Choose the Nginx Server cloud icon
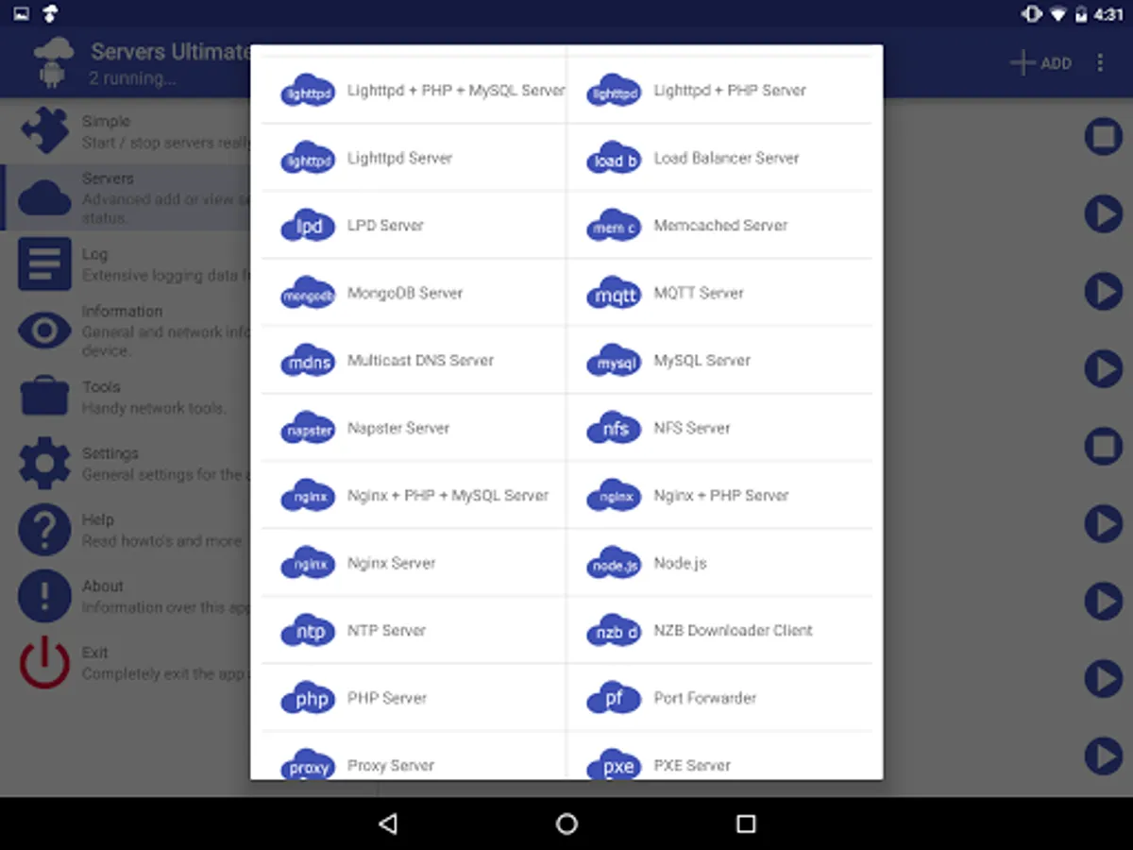The image size is (1133, 850). (309, 563)
